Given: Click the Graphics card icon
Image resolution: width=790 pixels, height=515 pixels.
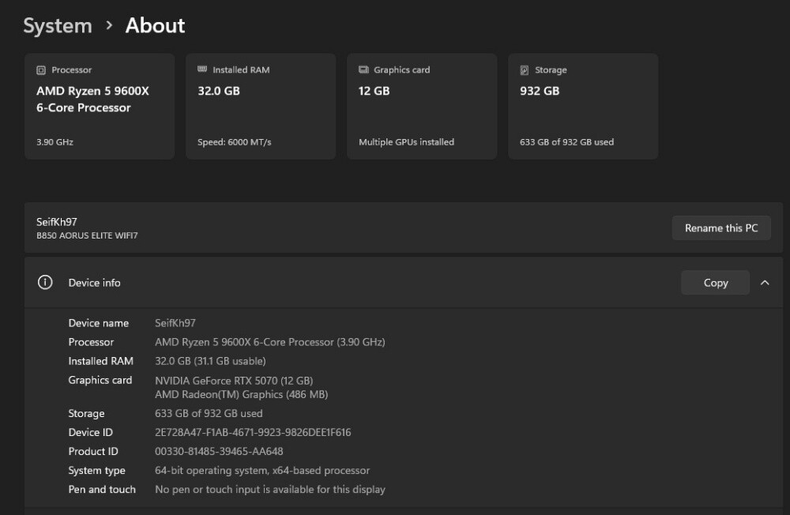Looking at the screenshot, I should [x=363, y=70].
